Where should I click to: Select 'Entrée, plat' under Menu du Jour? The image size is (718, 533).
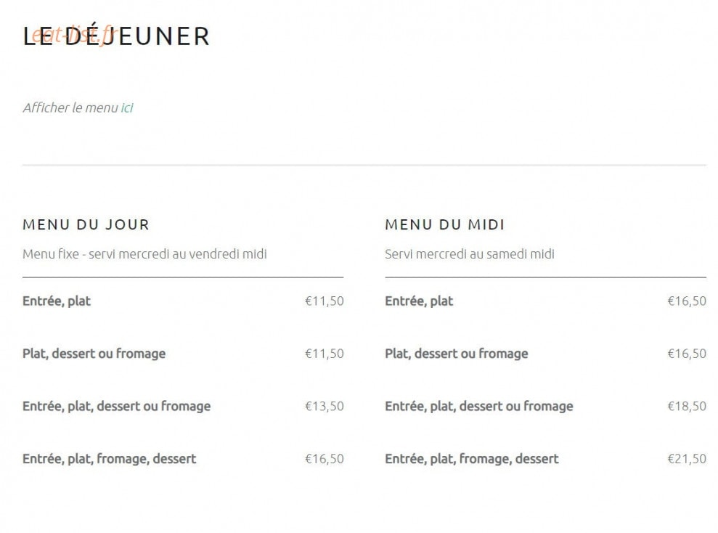tap(57, 301)
